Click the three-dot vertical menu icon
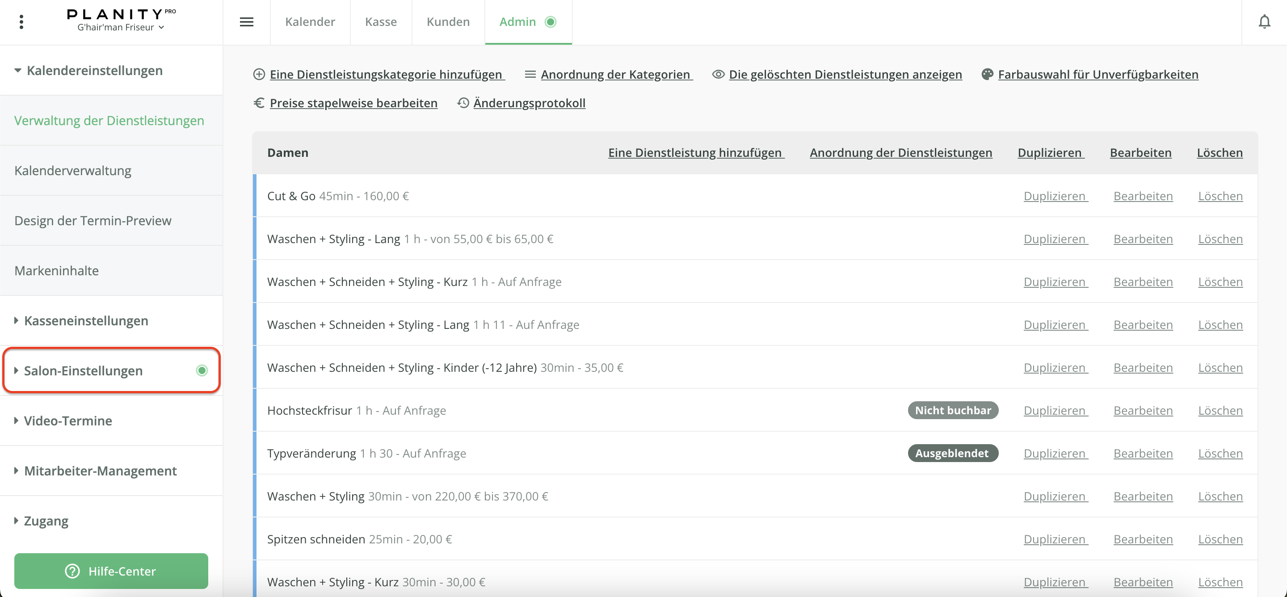Image resolution: width=1287 pixels, height=597 pixels. click(x=21, y=22)
